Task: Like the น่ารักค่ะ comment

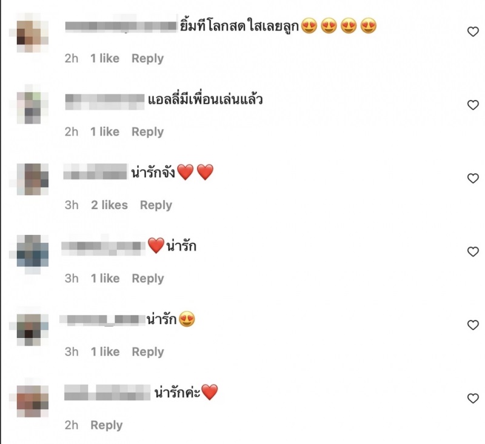Action: coord(473,398)
